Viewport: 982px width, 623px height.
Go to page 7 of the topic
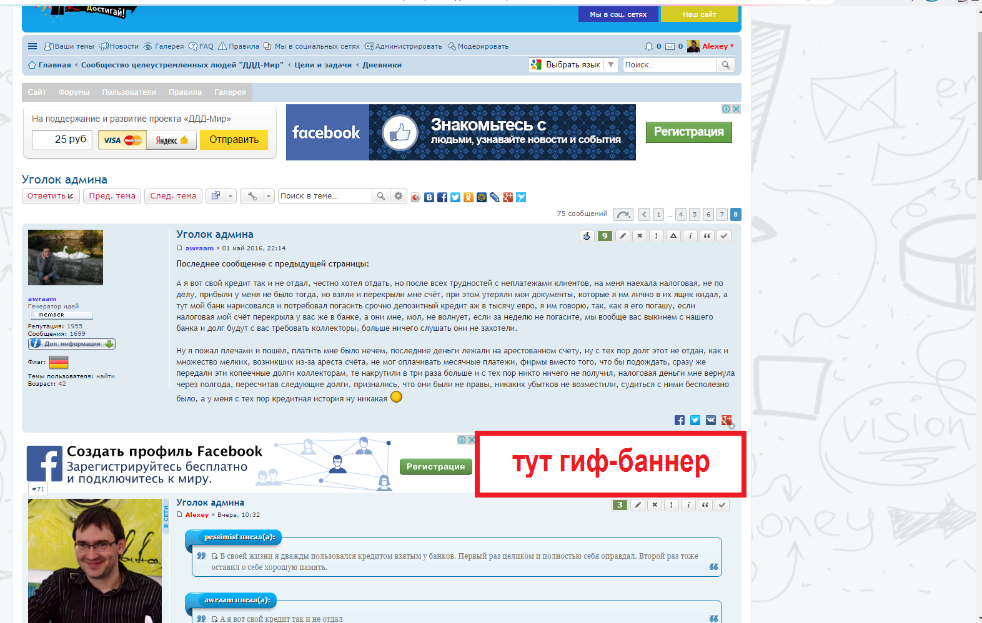pos(722,215)
